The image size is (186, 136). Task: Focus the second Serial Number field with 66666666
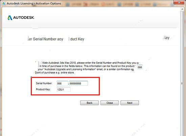[x=78, y=83]
